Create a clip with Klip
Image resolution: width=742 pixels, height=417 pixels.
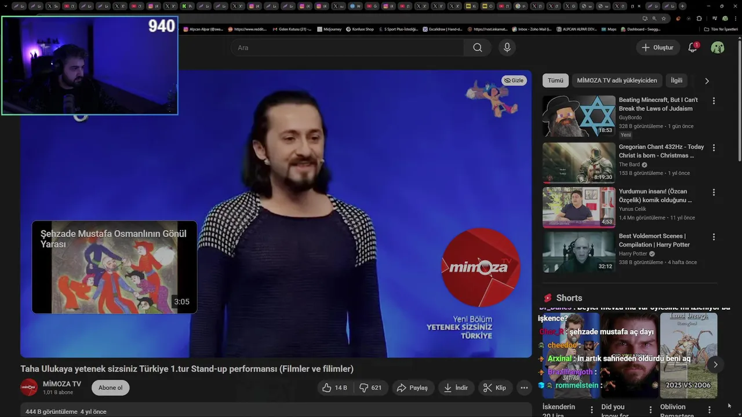pos(495,388)
